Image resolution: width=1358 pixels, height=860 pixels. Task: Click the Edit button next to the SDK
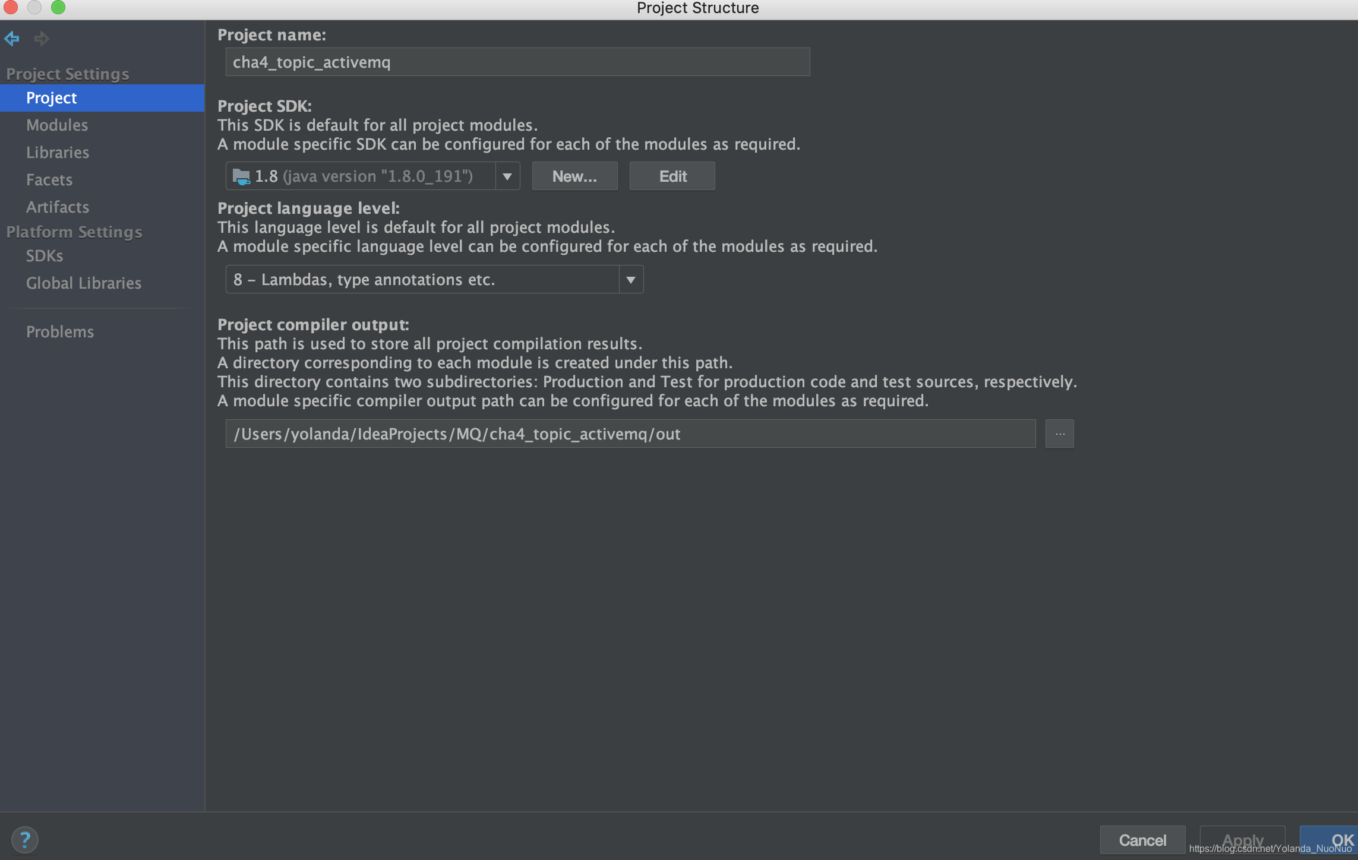click(671, 176)
